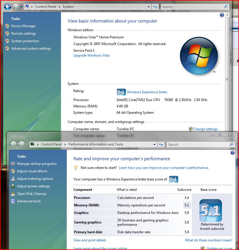Click the Open Disk Cleanup icon
This screenshot has width=239, height=250.
click(x=13, y=194)
